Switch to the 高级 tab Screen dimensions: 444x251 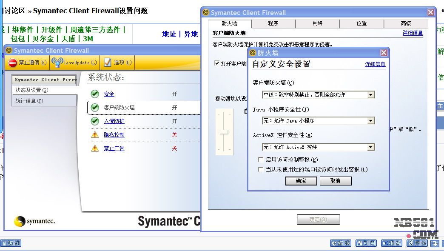click(406, 23)
